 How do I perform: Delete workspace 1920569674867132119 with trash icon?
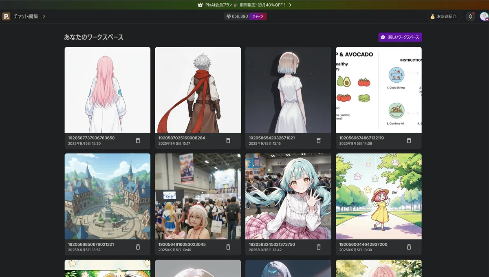coord(409,141)
